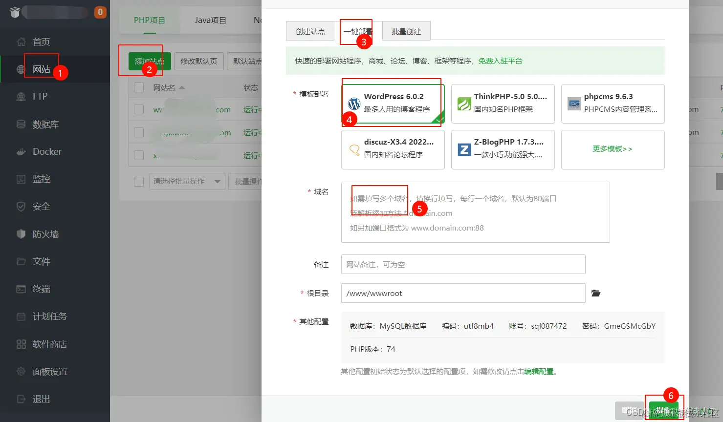Open the 监控 monitoring panel

click(41, 179)
